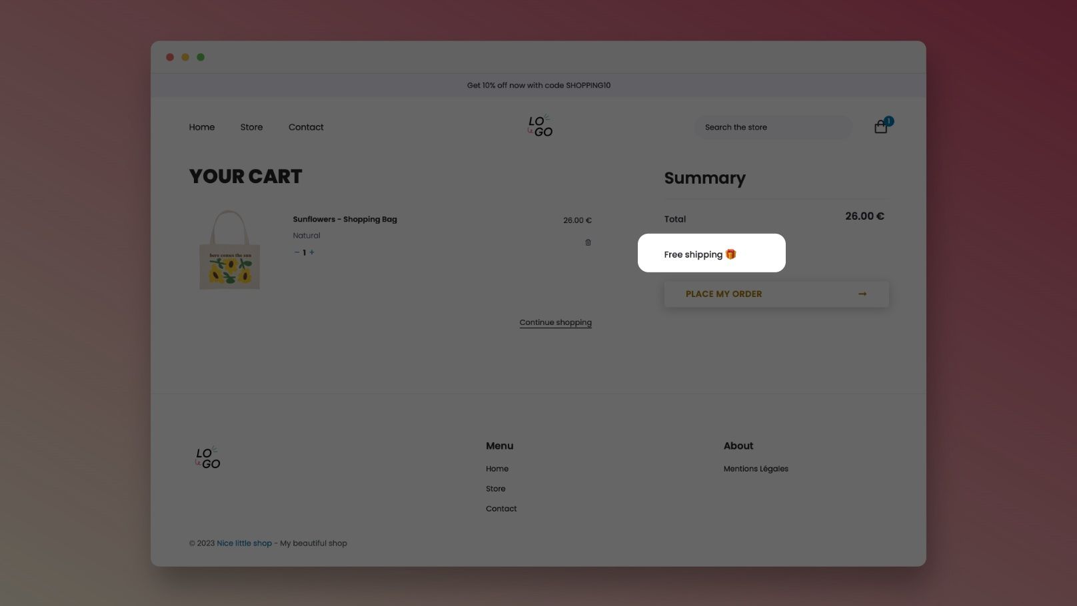Viewport: 1077px width, 606px height.
Task: Follow the Continue shopping link
Action: [555, 322]
